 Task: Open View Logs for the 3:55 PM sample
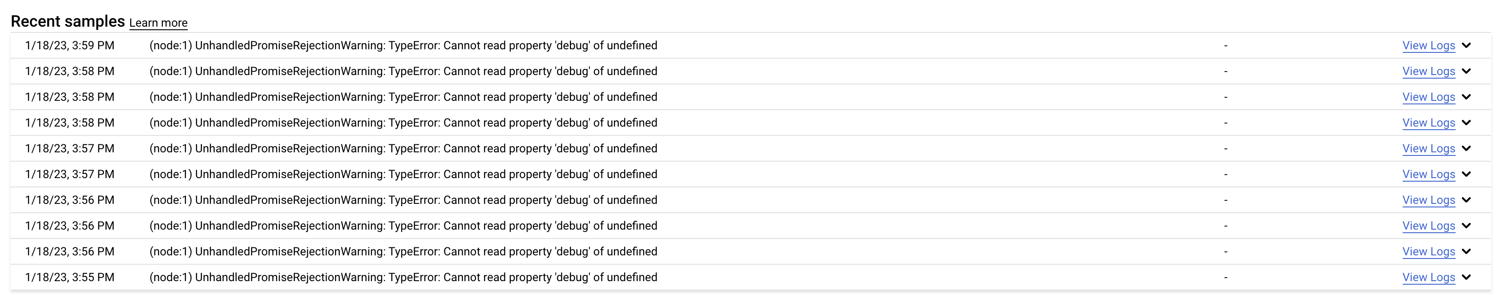pyautogui.click(x=1428, y=277)
